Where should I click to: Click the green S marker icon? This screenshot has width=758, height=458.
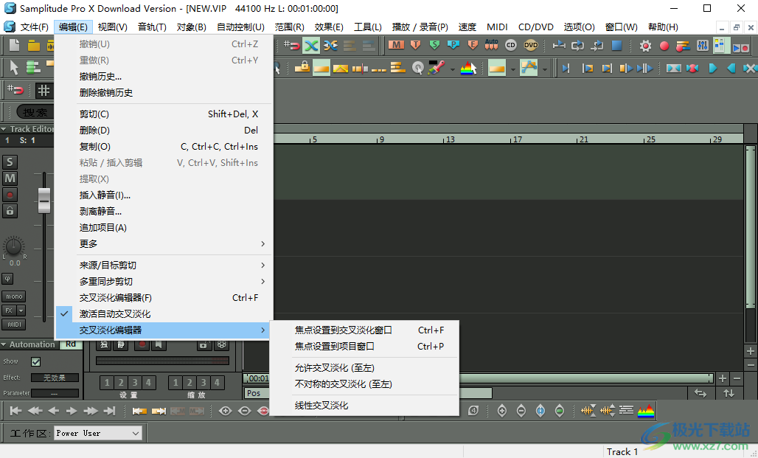click(434, 45)
